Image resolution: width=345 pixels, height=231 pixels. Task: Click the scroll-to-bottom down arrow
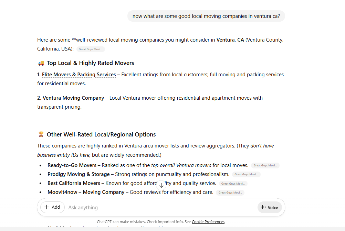[x=161, y=185]
